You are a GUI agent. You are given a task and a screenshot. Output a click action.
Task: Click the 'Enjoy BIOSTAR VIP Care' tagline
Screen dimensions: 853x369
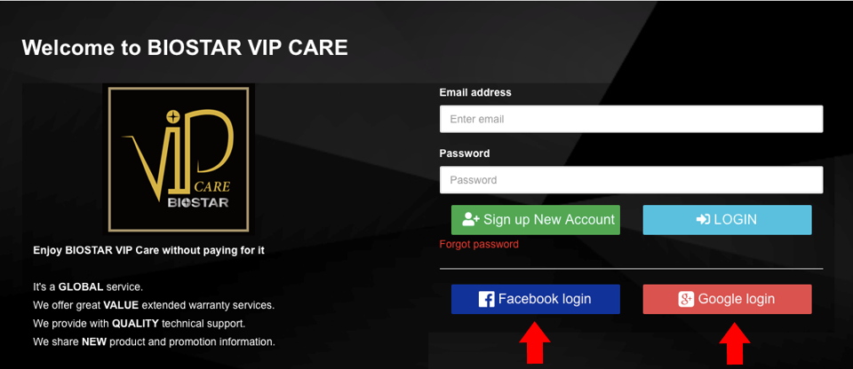click(149, 251)
